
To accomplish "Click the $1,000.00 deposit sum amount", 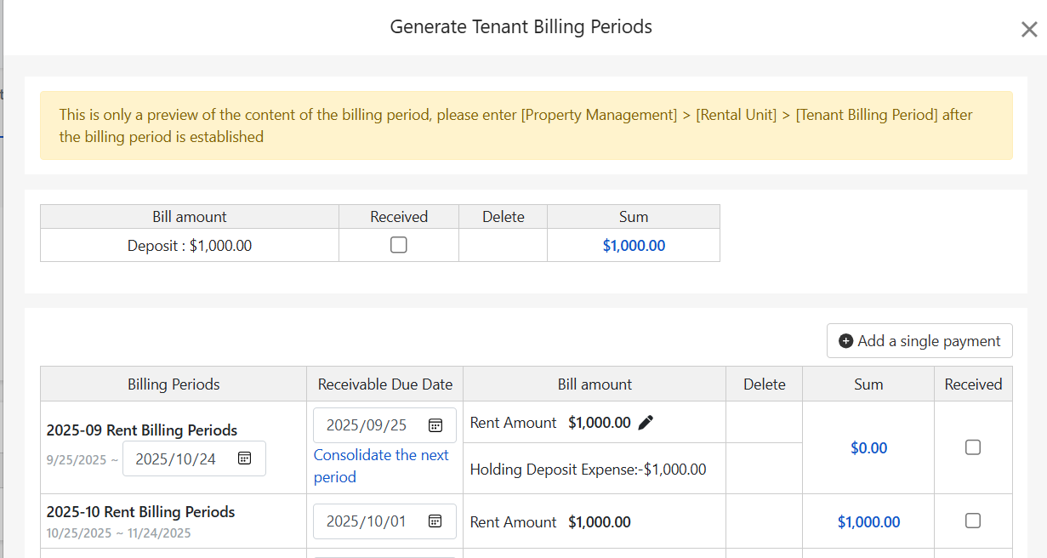I will coord(634,246).
